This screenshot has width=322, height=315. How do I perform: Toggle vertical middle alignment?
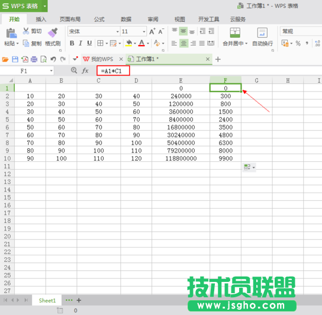coord(183,31)
